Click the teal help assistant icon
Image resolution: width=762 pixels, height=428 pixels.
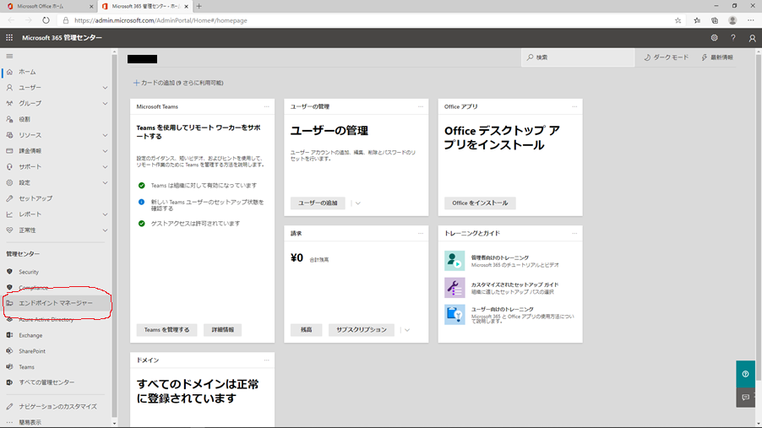click(745, 374)
